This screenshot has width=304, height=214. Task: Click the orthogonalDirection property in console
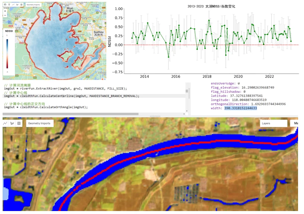tap(248, 104)
